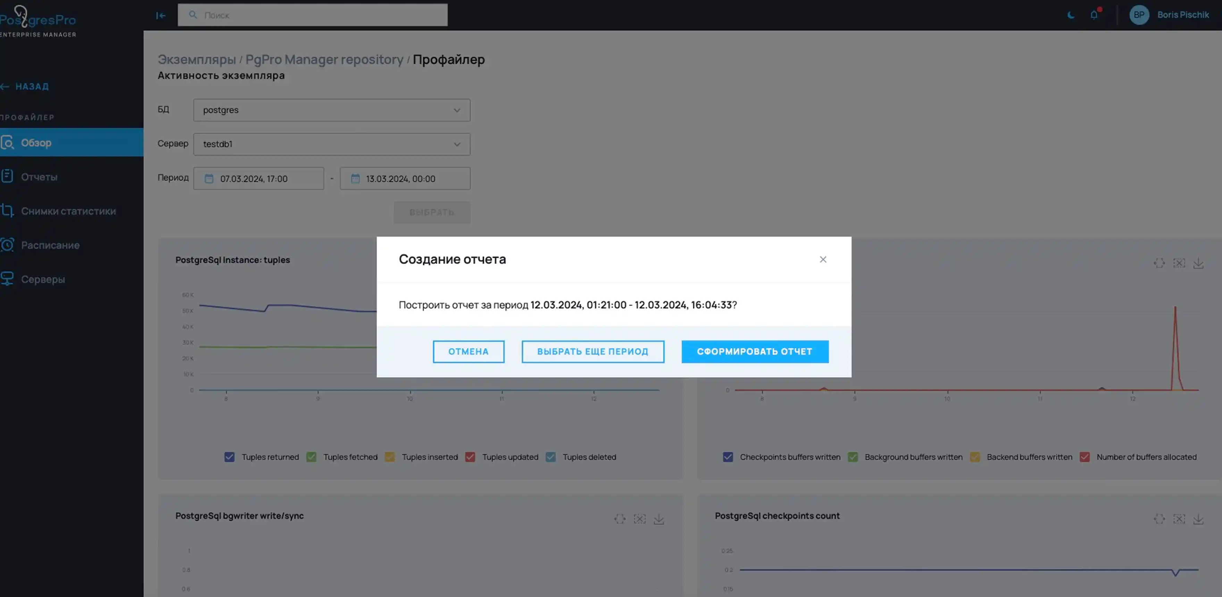Uncheck the Tuples returned series

click(229, 457)
